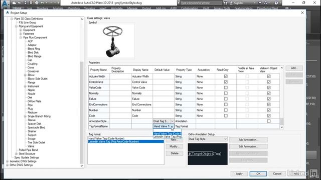Expand the Elbow tree node
321x180 pixels.
coord(25,75)
